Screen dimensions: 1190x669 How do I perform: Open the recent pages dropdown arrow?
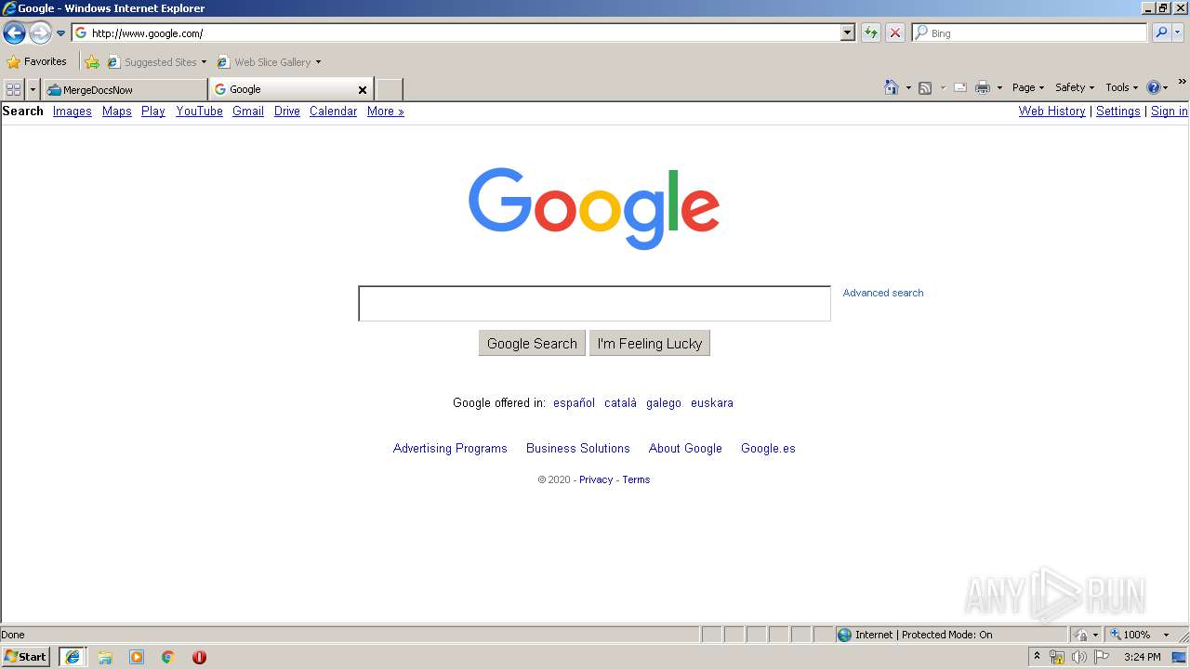coord(60,33)
